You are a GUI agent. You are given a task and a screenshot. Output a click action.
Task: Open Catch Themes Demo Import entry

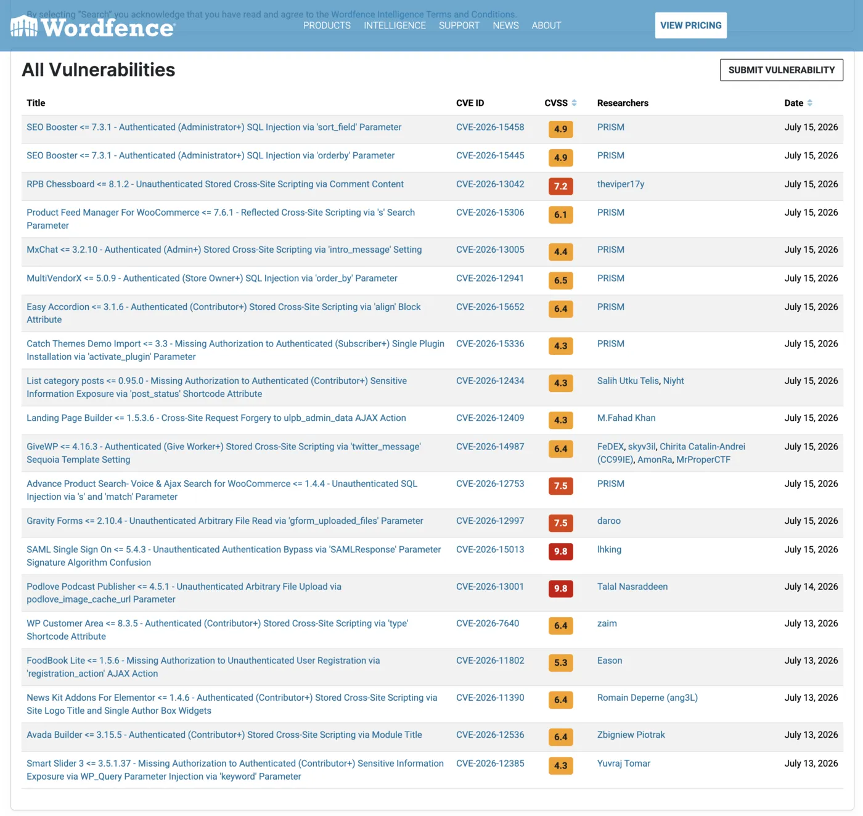tap(235, 350)
